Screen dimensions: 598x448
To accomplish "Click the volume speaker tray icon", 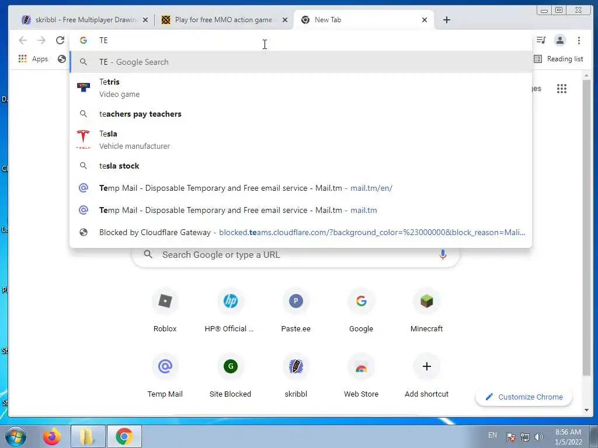I will (x=539, y=437).
